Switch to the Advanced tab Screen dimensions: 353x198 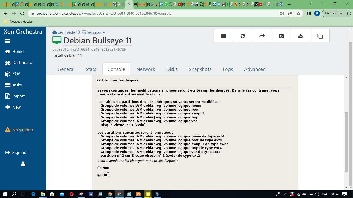255,69
